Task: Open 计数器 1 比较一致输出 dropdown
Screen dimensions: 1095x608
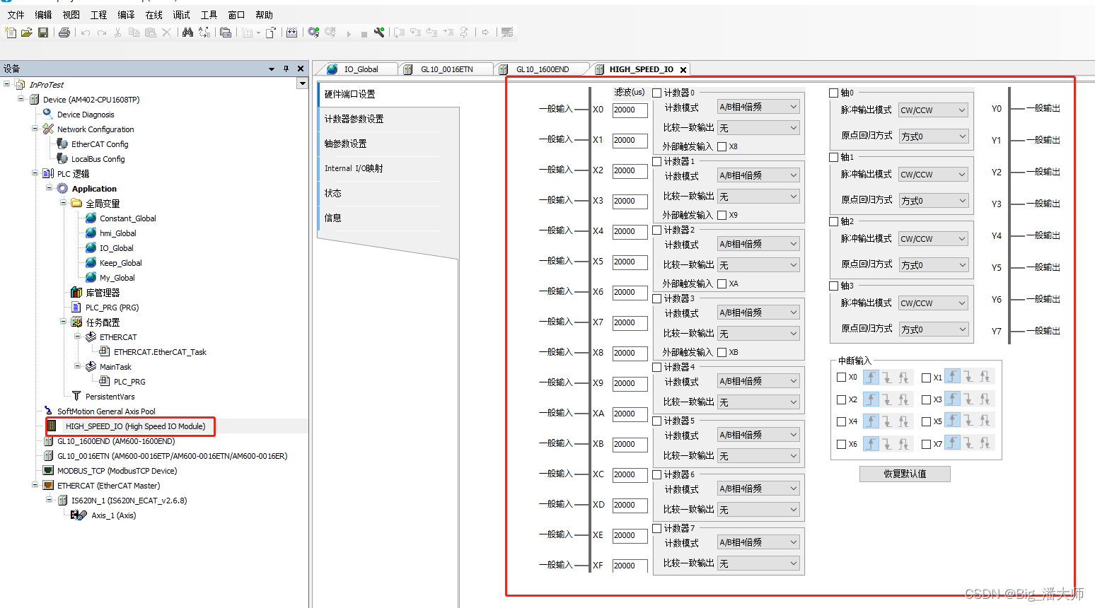Action: click(x=758, y=197)
